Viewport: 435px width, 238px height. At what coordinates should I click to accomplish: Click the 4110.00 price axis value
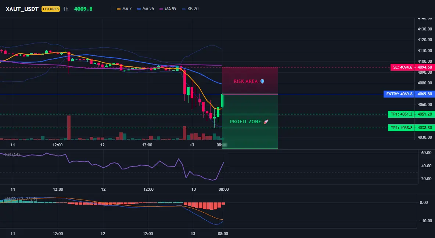pos(425,51)
